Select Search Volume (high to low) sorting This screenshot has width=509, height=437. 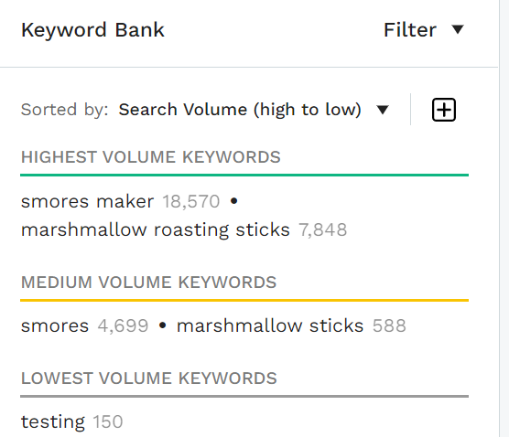coord(240,110)
